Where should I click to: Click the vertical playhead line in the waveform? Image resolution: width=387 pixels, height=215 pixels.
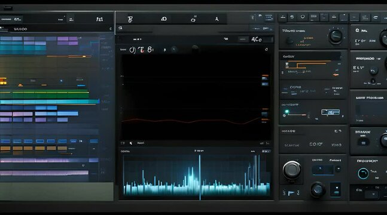[x=200, y=177]
